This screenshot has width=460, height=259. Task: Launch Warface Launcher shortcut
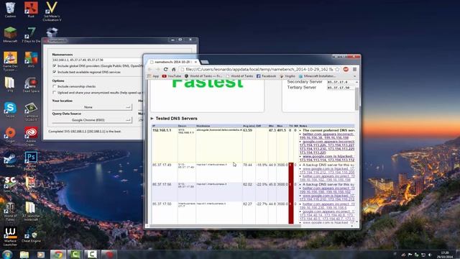click(10, 236)
